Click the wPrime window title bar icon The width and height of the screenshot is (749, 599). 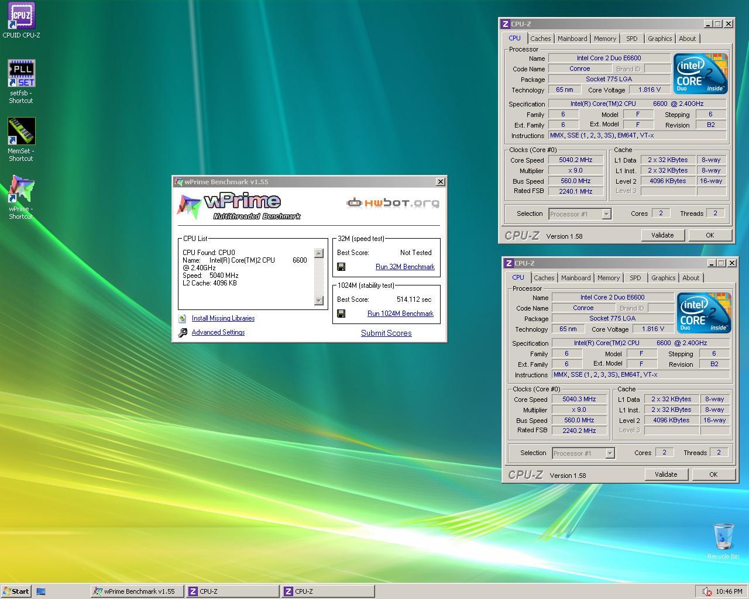tap(179, 182)
